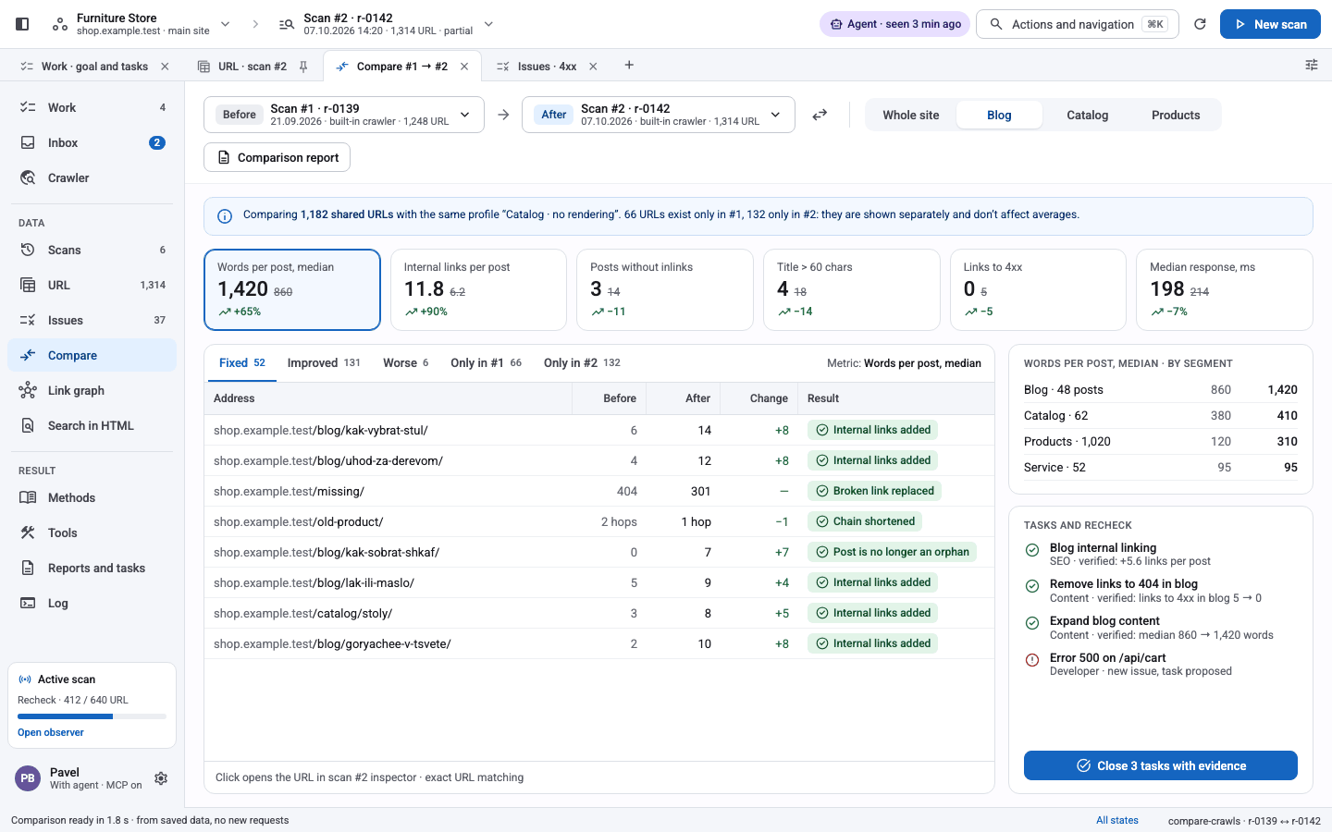Unpin the URL · scan #2 tab pin icon

point(303,67)
